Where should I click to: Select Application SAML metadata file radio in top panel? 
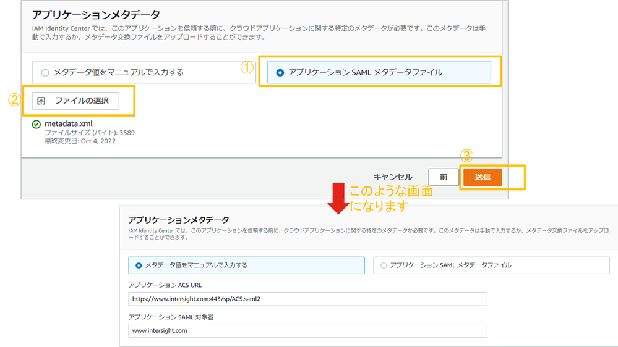pos(280,73)
